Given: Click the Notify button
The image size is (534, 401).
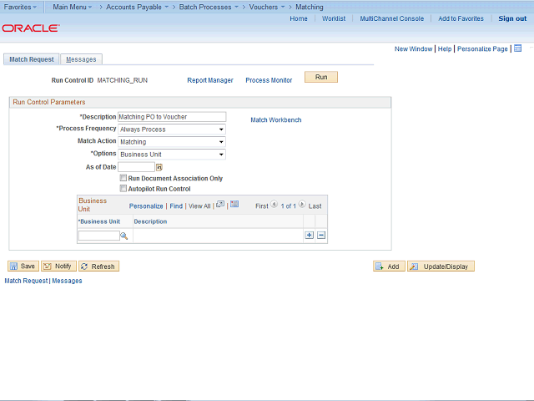Looking at the screenshot, I should pos(58,266).
